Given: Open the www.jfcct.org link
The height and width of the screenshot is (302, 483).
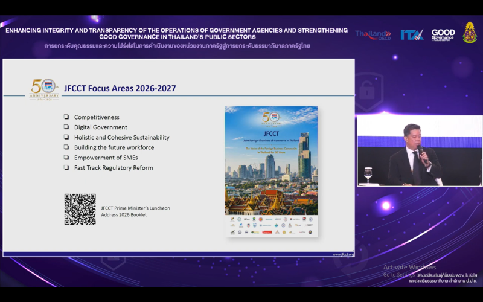Looking at the screenshot, I should [x=343, y=254].
